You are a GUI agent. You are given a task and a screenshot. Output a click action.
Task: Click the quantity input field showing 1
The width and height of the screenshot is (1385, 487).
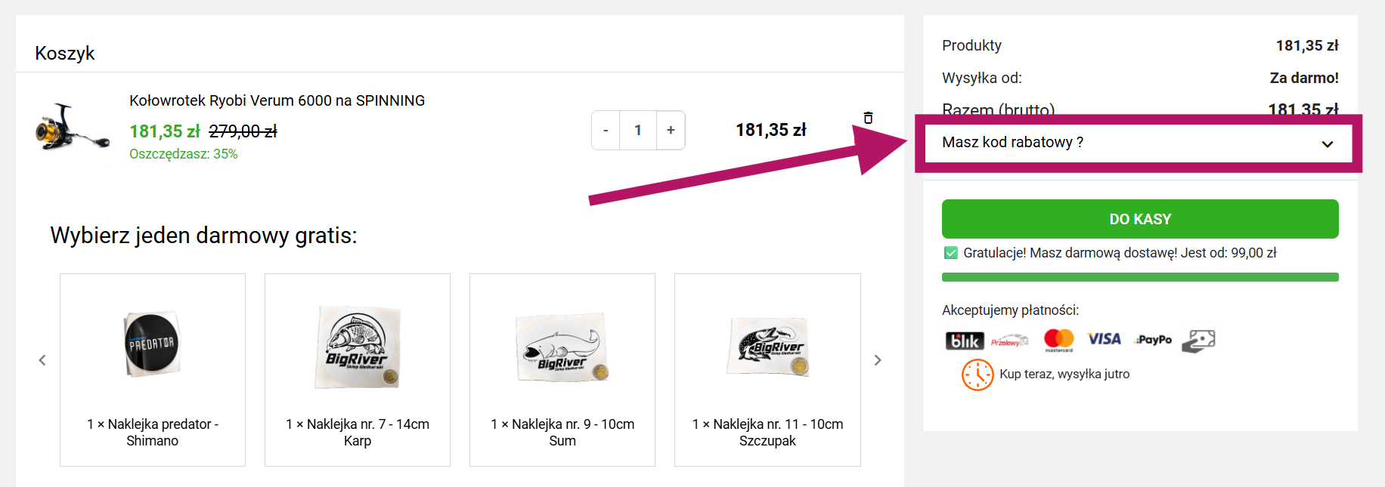(x=638, y=130)
